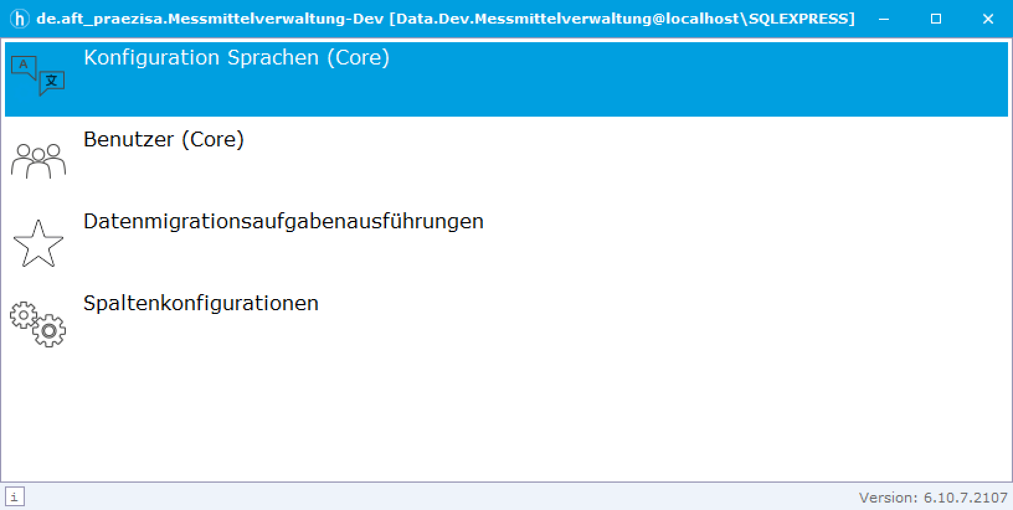The width and height of the screenshot is (1013, 510).
Task: Open Datenmigrationsaufgabenausführungen list entry
Action: (506, 243)
